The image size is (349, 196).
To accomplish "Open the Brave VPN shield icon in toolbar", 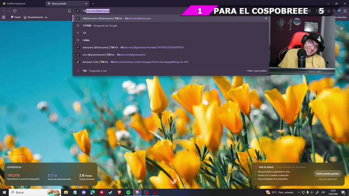I will [x=334, y=11].
